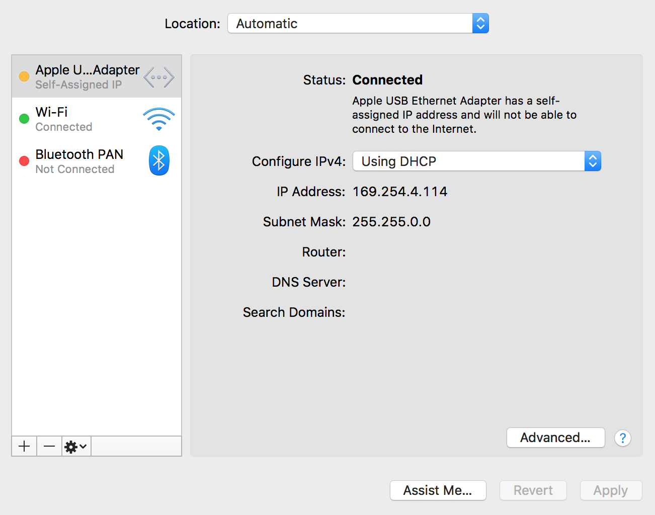
Task: Select the Apple USB Ethernet Adapter service
Action: 97,76
